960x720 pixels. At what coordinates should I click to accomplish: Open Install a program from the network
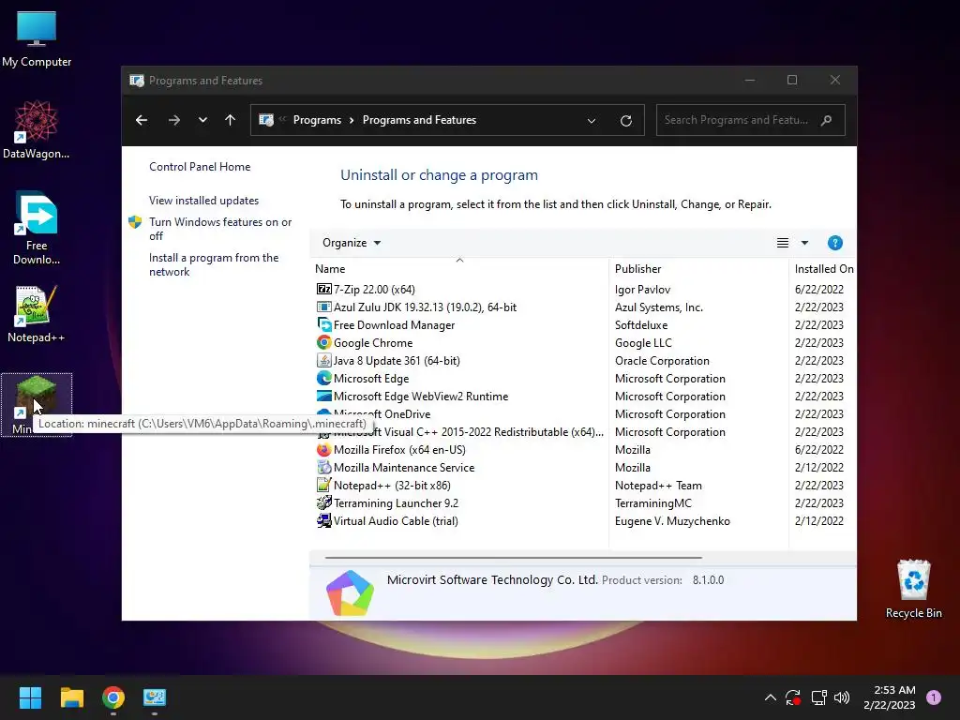[x=214, y=264]
